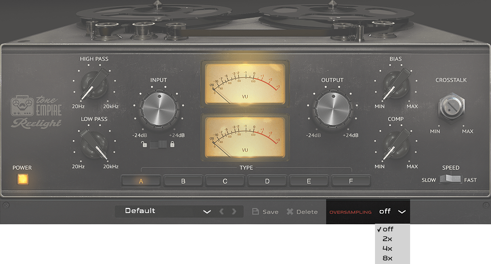Collapse the Oversampling dropdown chevron

pyautogui.click(x=402, y=212)
